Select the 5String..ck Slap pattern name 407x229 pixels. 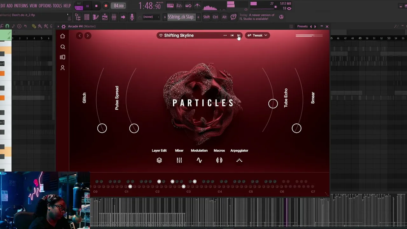pyautogui.click(x=180, y=17)
